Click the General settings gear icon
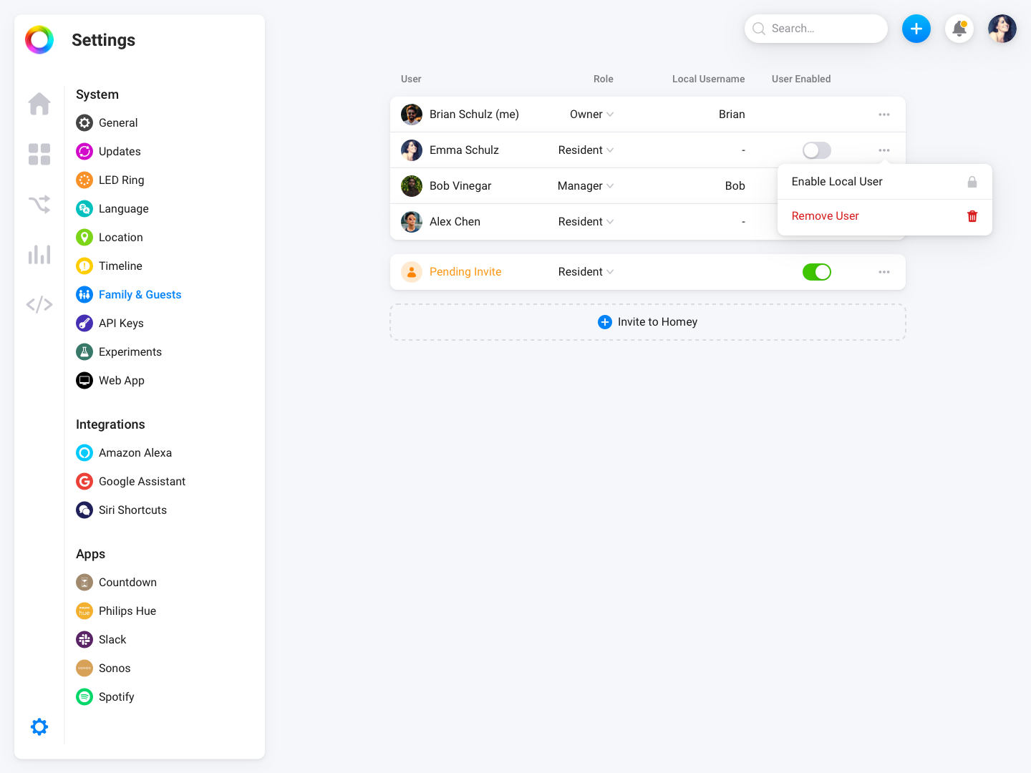The width and height of the screenshot is (1031, 773). [x=84, y=122]
